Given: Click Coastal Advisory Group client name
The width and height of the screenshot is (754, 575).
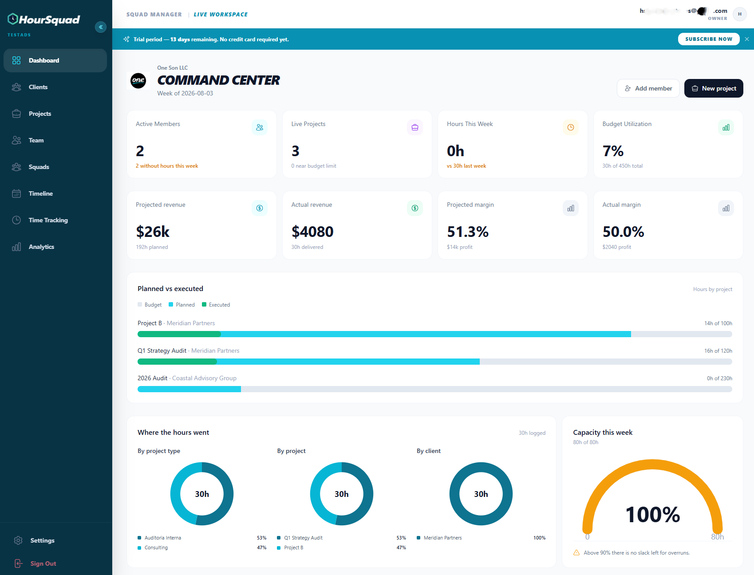Looking at the screenshot, I should [x=204, y=378].
